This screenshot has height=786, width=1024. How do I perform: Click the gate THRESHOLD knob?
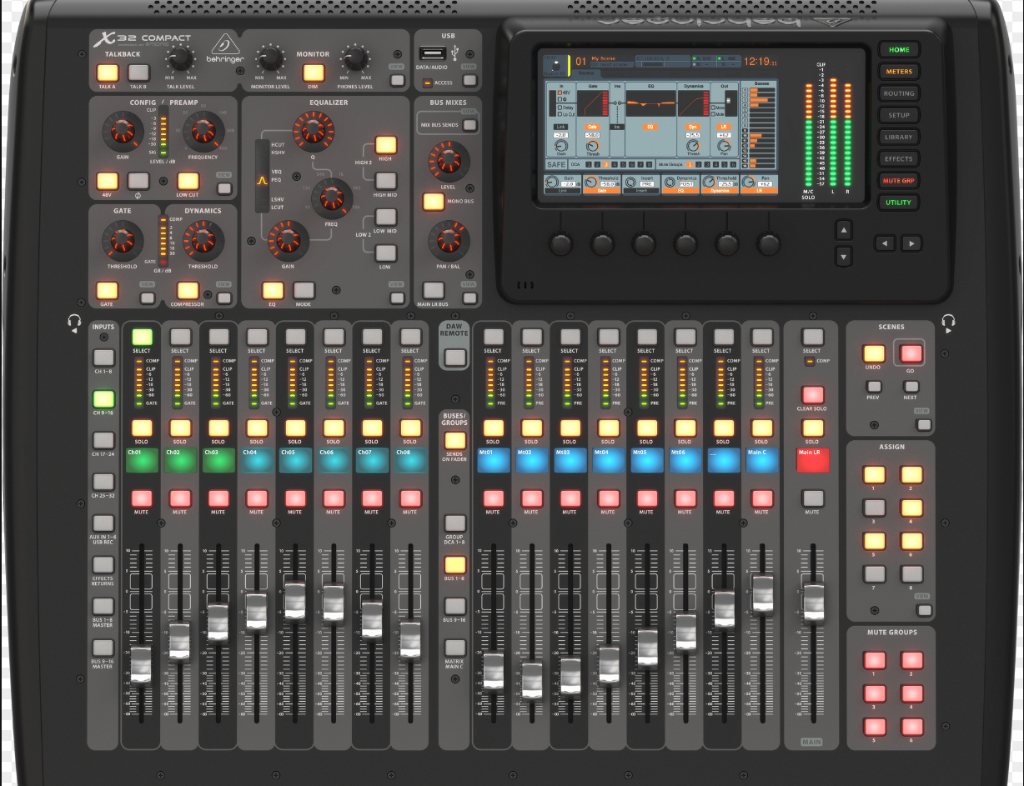122,241
